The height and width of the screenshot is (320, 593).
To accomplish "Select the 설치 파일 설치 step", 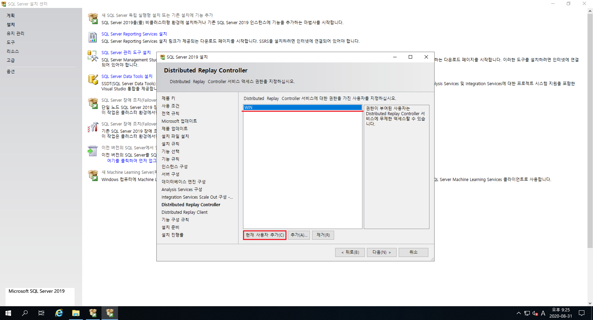I will pyautogui.click(x=175, y=136).
